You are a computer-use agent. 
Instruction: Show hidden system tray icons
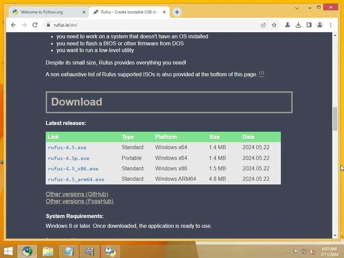(x=288, y=252)
